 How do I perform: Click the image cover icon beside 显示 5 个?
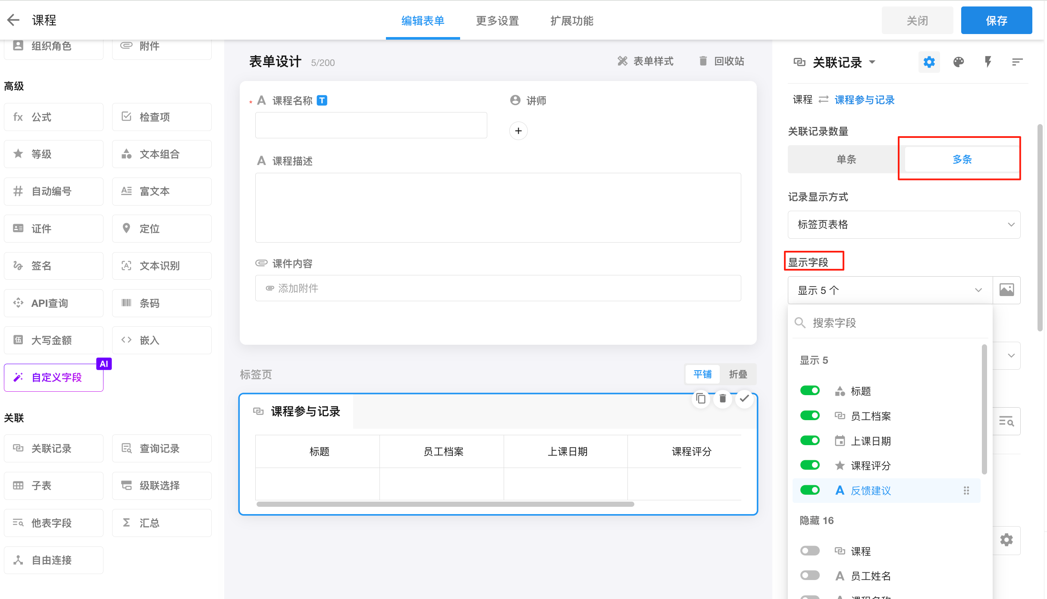[1007, 290]
